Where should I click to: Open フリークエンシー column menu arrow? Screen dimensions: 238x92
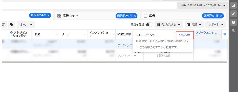click(x=219, y=34)
